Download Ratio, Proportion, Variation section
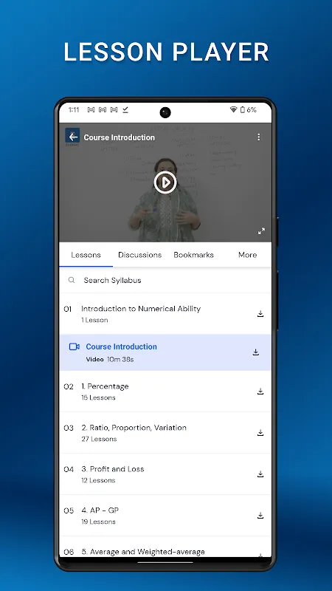 point(260,433)
